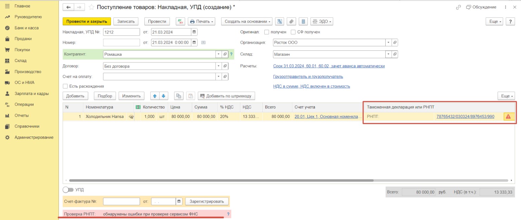Move table row up with arrow
Image resolution: width=521 pixels, height=220 pixels.
(x=155, y=96)
